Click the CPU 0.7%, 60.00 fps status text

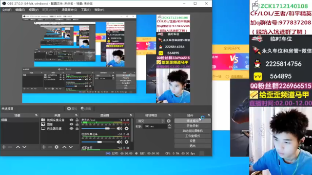coord(180,154)
